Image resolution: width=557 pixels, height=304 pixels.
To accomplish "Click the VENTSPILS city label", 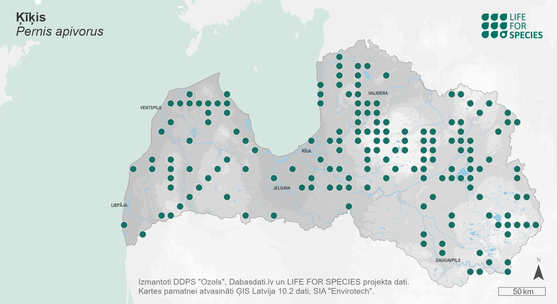I will pyautogui.click(x=151, y=108).
